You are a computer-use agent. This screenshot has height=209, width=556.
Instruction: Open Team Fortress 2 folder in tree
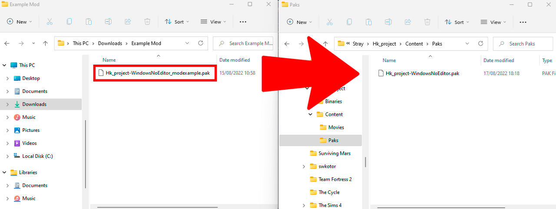(335, 180)
